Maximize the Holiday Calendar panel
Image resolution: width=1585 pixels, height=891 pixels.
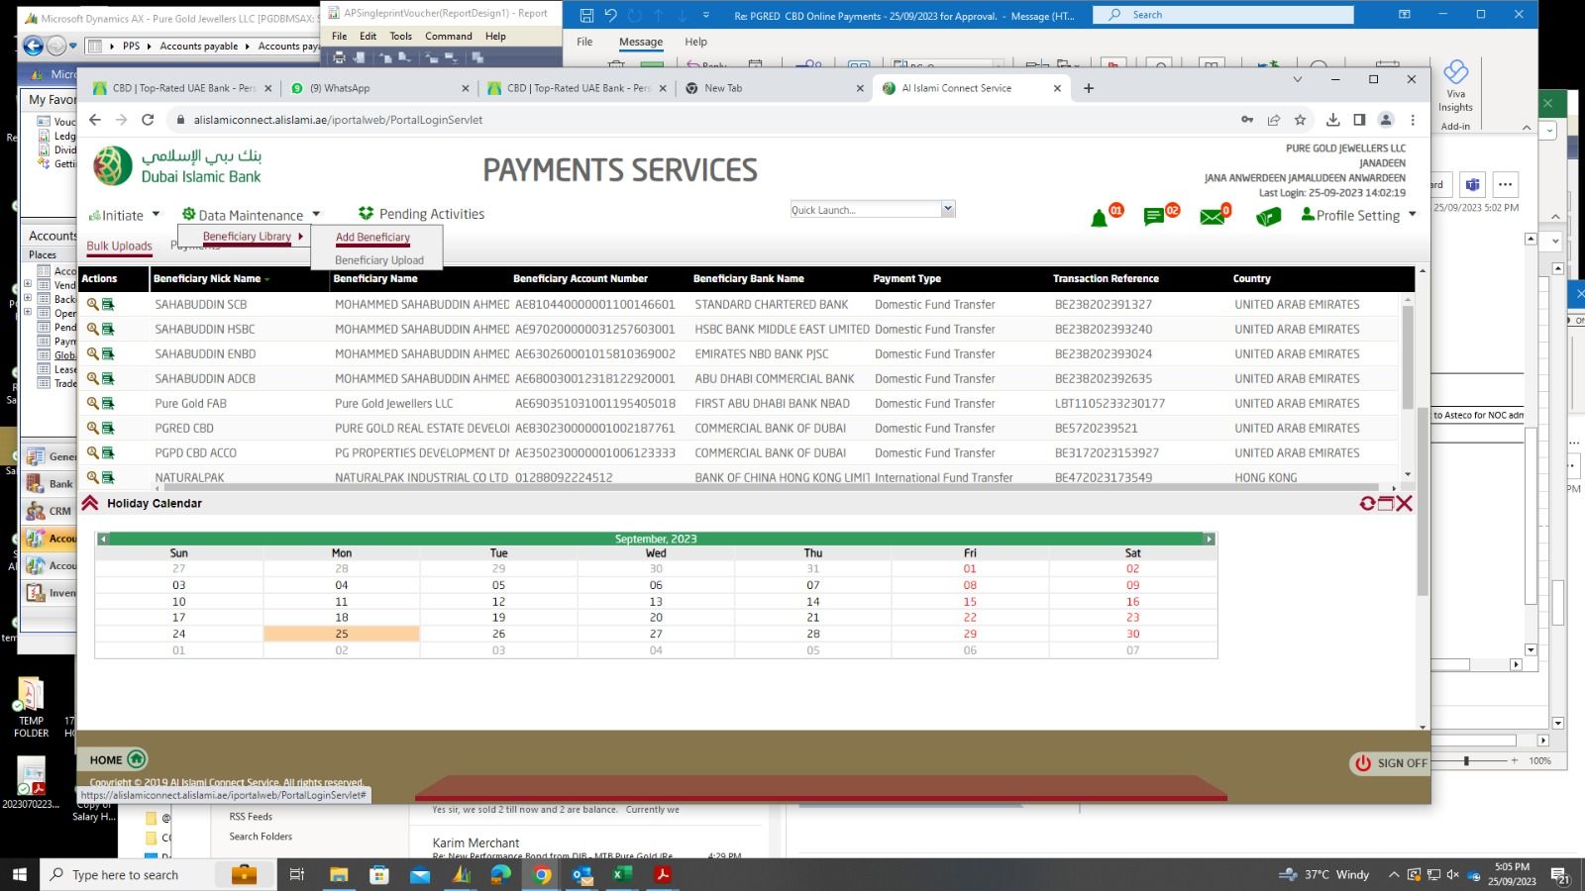[x=1386, y=503]
